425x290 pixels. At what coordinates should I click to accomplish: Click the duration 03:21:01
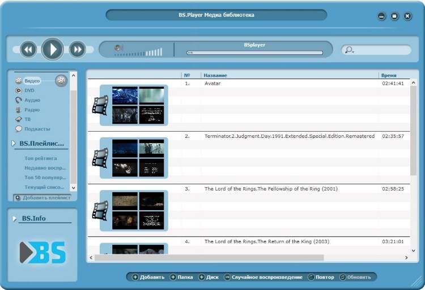click(x=393, y=241)
